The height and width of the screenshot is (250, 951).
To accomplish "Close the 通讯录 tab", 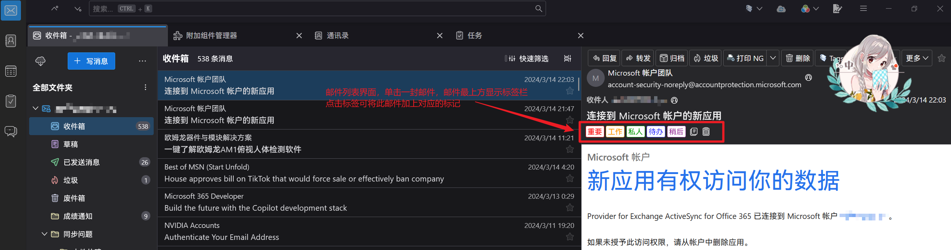I will point(440,36).
